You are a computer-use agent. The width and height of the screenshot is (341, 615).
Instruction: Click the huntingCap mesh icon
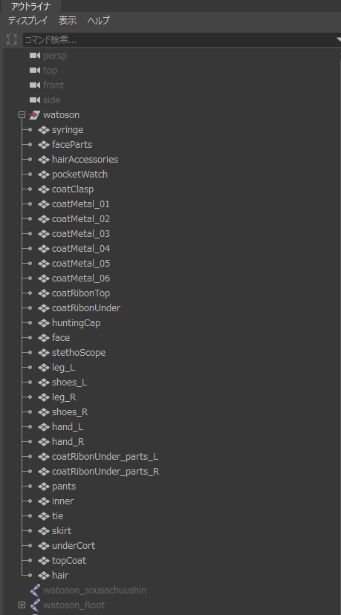[x=44, y=323]
